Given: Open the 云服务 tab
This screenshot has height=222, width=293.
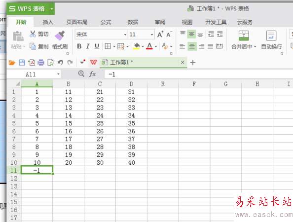Looking at the screenshot, I should [245, 22].
